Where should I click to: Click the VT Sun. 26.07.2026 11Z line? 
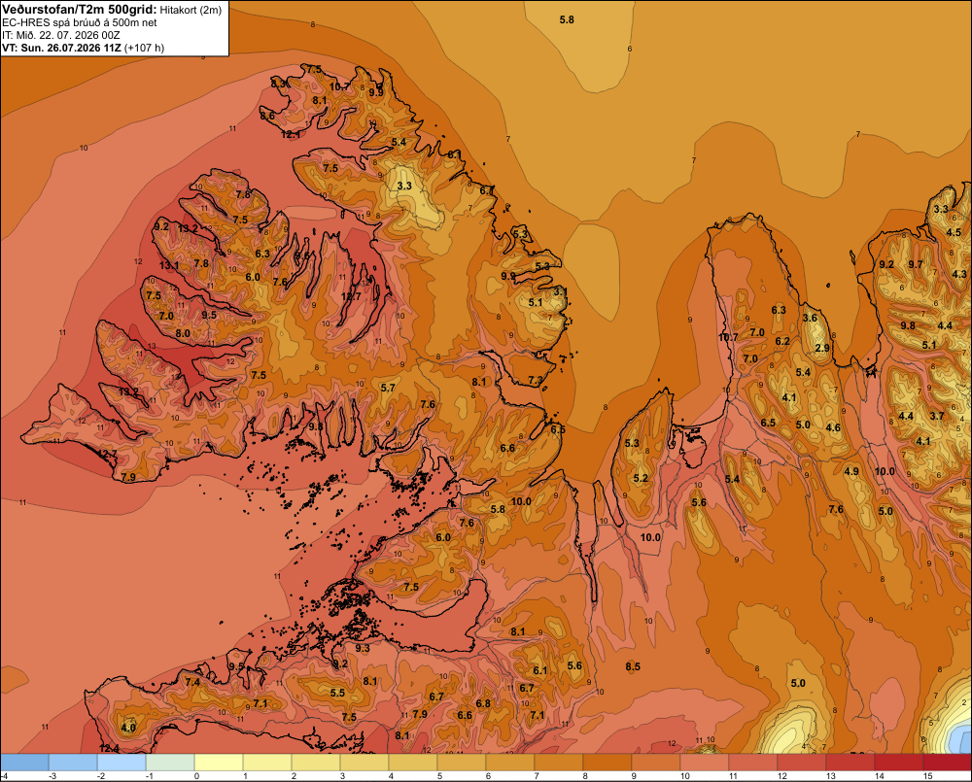click(x=83, y=48)
